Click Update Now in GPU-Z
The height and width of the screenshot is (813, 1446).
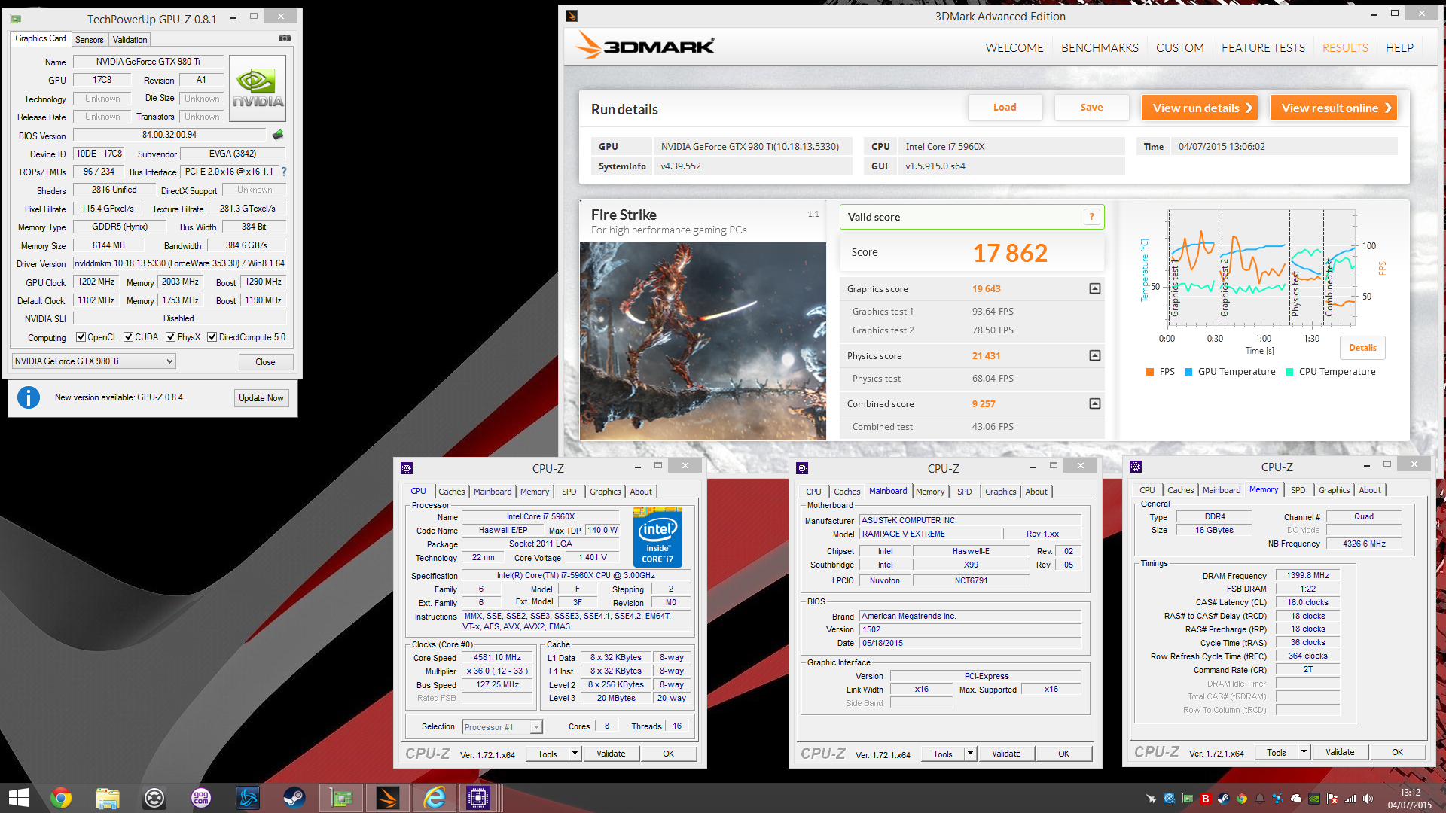pos(261,398)
